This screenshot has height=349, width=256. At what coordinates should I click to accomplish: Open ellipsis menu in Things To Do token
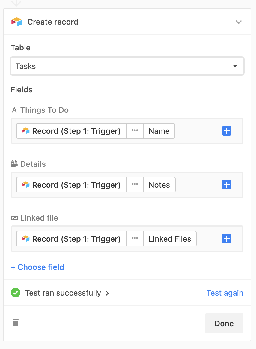[x=135, y=131]
